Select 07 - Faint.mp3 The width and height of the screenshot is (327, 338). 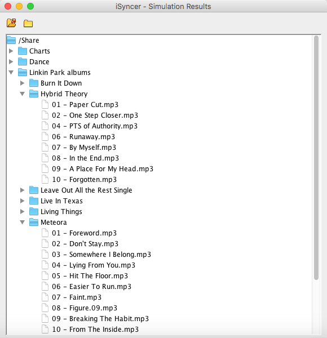(77, 297)
